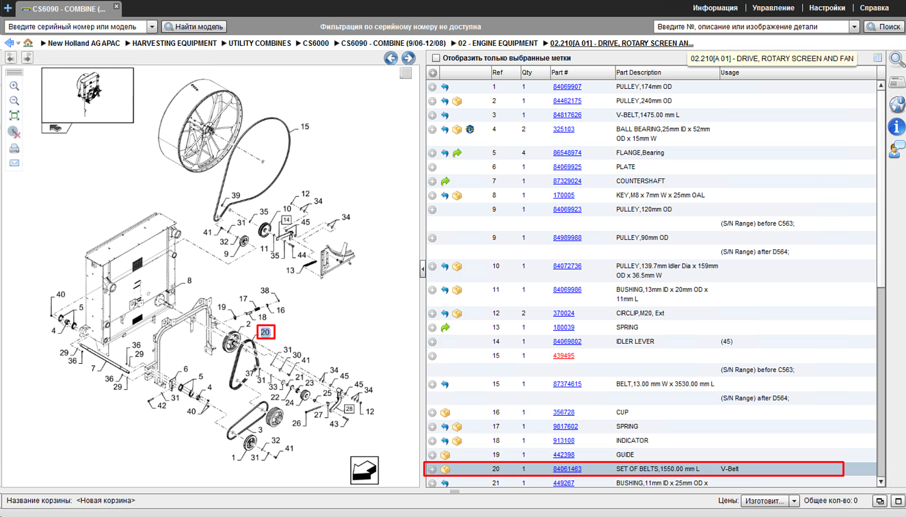Close the CS6090 - COMBINE tab

click(x=117, y=7)
